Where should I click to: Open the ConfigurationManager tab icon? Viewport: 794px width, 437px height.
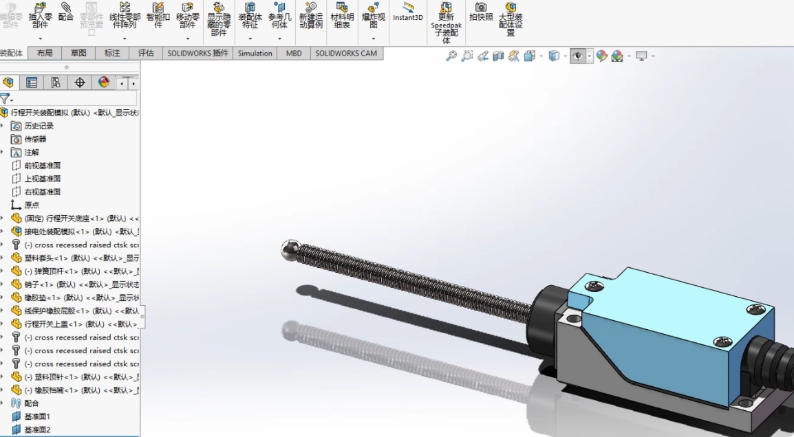point(56,82)
